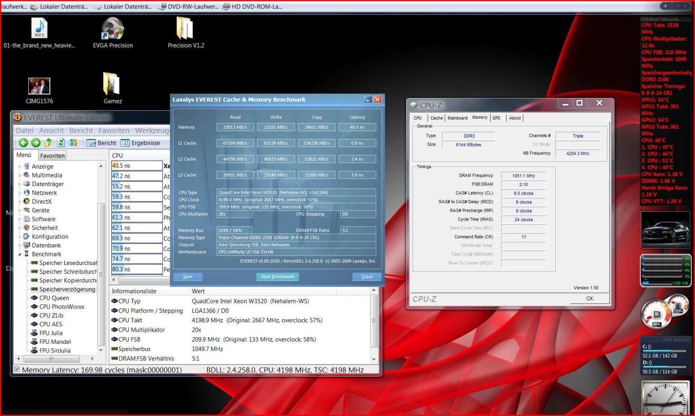Toggle the Memory Latency status bar checkbox
This screenshot has height=416, width=695.
[17, 370]
